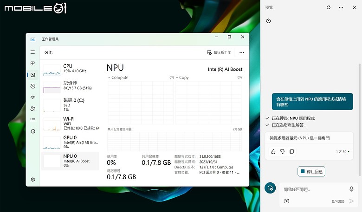Click the Copilot panel vertical scrollbar
The image size is (362, 212).
[x=360, y=120]
